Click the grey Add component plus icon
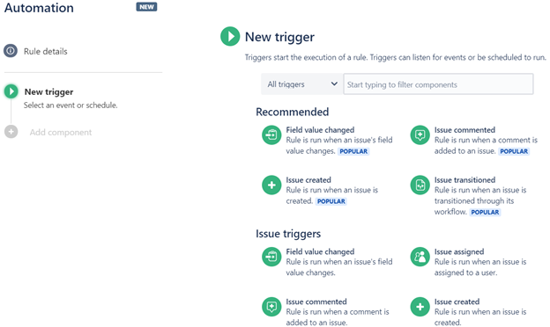This screenshot has width=550, height=327. point(11,132)
